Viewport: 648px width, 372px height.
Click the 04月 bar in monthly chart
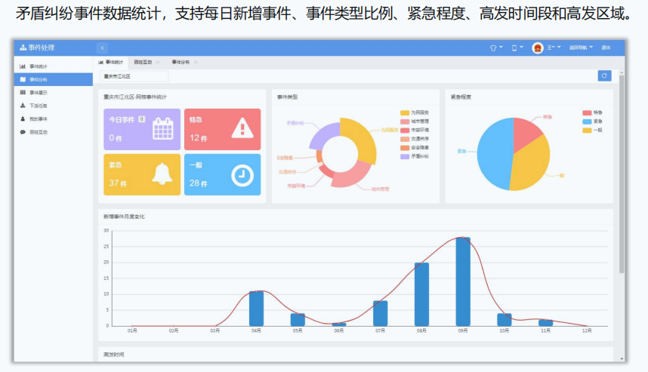256,309
